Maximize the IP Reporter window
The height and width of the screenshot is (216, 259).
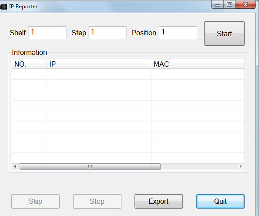[229, 4]
